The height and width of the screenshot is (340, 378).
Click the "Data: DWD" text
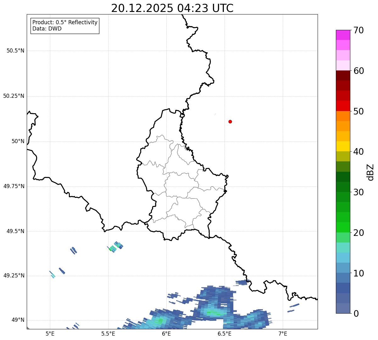tap(47, 29)
